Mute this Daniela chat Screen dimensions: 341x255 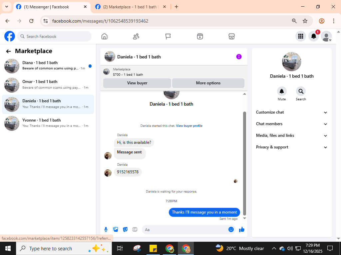(282, 91)
